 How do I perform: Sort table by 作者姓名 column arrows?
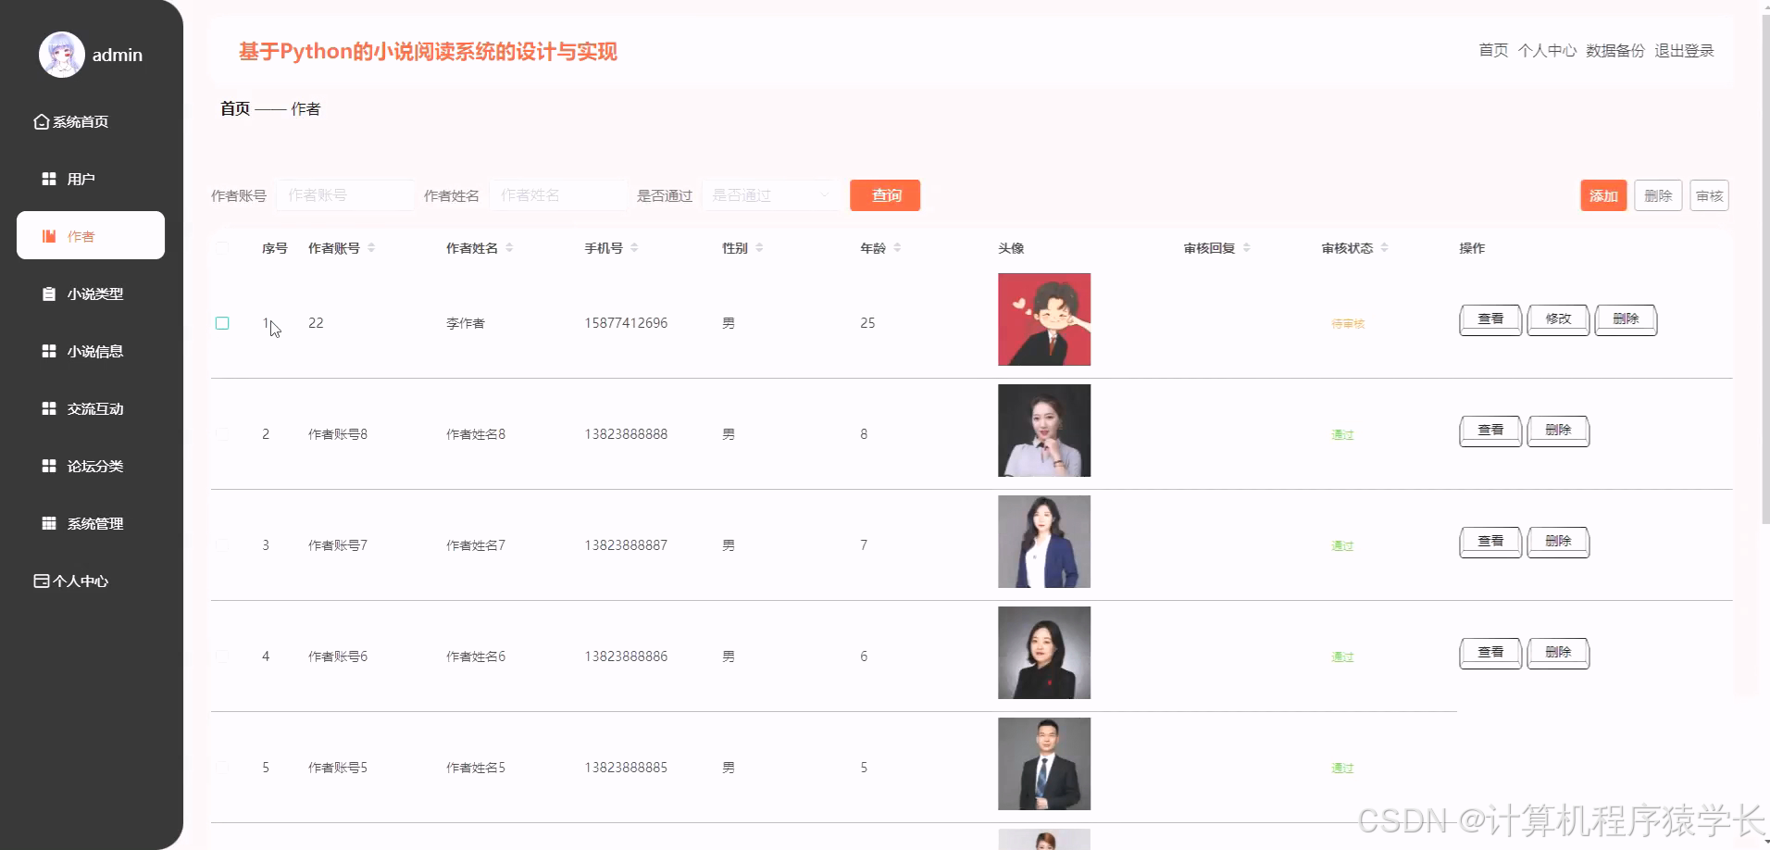(x=509, y=248)
